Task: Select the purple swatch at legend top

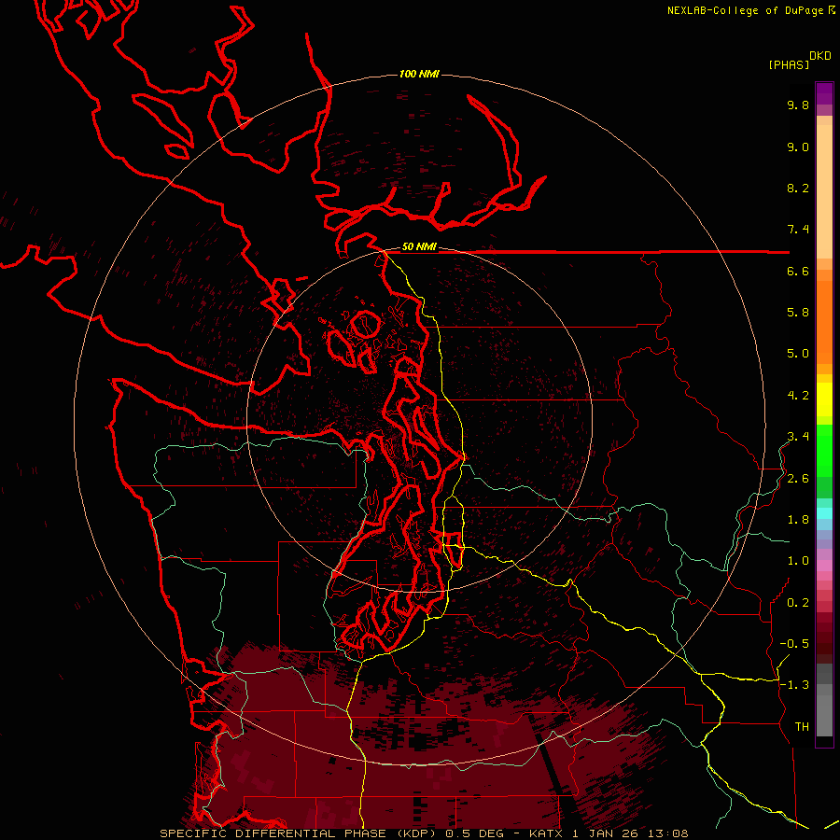Action: coord(824,93)
